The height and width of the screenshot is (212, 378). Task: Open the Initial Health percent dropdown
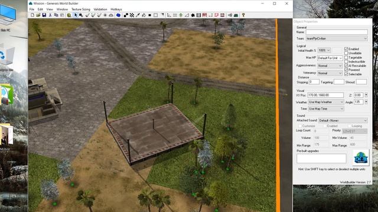[324, 51]
